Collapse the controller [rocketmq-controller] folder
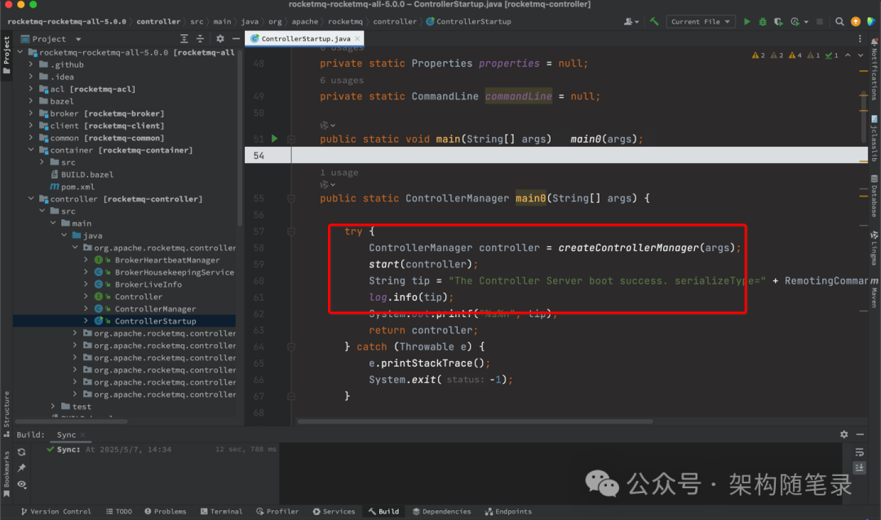 31,199
